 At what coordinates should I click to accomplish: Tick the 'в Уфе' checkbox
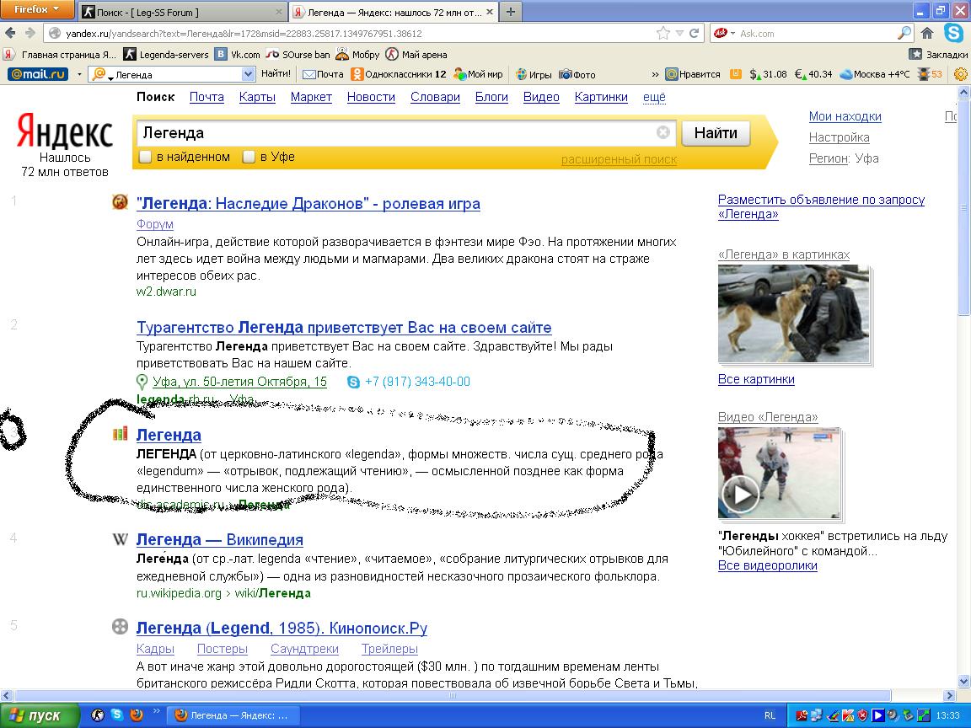[x=249, y=158]
